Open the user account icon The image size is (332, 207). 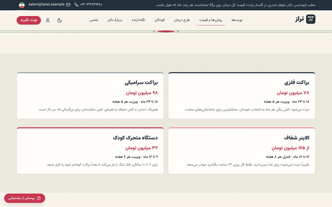[48, 20]
